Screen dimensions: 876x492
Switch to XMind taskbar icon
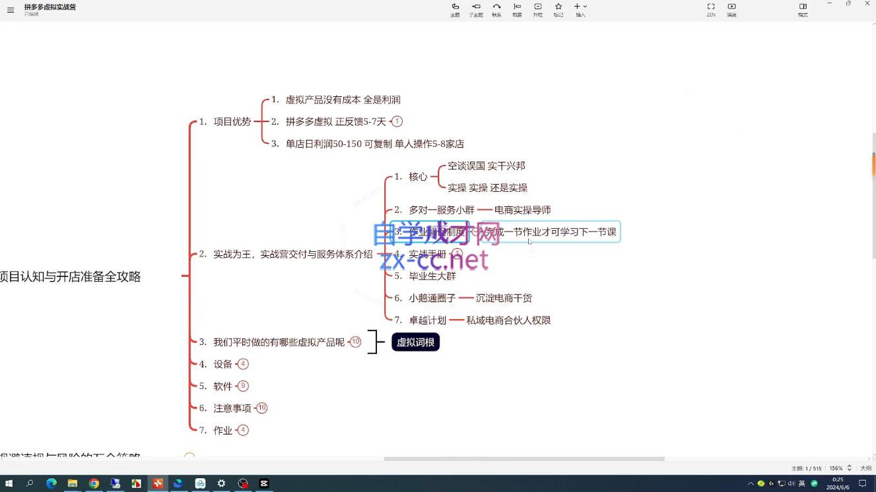[158, 483]
